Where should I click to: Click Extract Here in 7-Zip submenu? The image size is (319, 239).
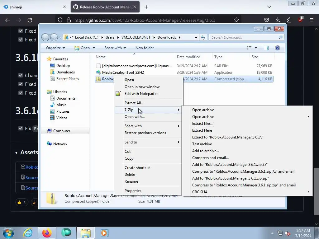pyautogui.click(x=202, y=130)
